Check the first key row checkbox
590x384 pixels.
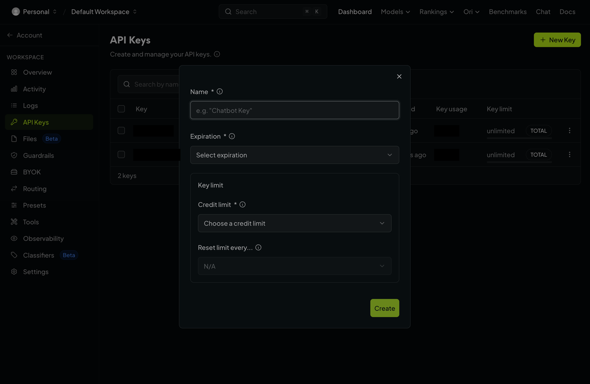click(x=121, y=130)
